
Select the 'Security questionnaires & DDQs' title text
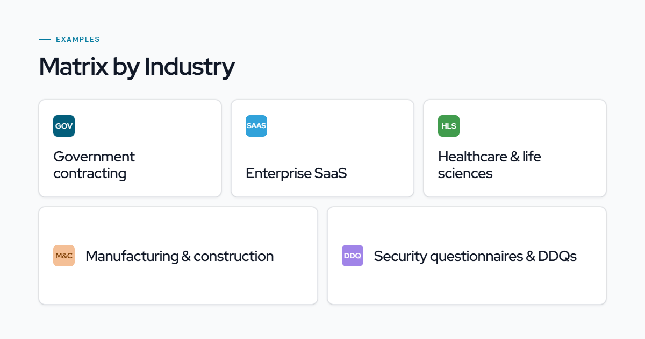point(475,256)
